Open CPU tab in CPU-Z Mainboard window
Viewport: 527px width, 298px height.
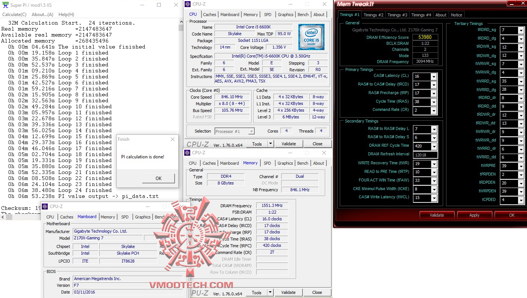(x=50, y=217)
